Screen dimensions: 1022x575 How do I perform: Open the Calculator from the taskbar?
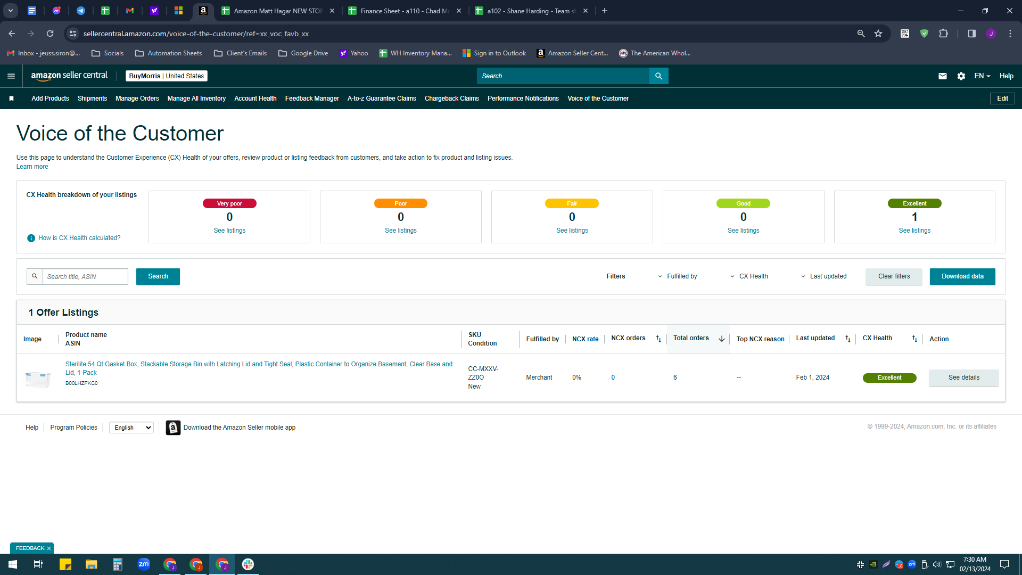point(118,564)
